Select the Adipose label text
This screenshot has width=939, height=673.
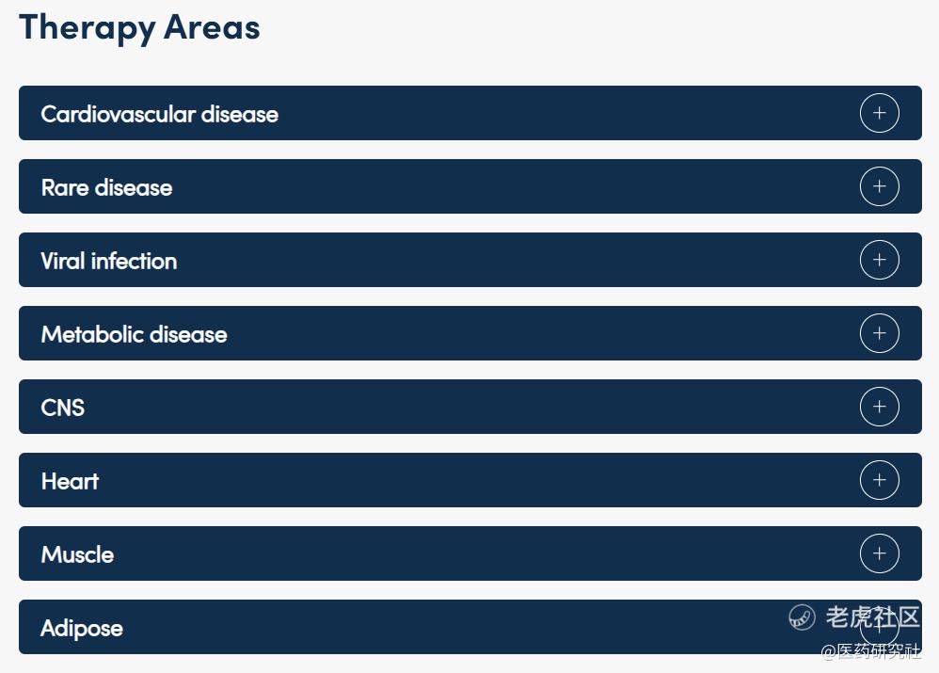(82, 629)
